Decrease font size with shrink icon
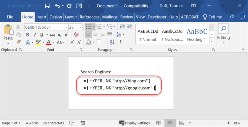The image size is (248, 127). tap(79, 42)
